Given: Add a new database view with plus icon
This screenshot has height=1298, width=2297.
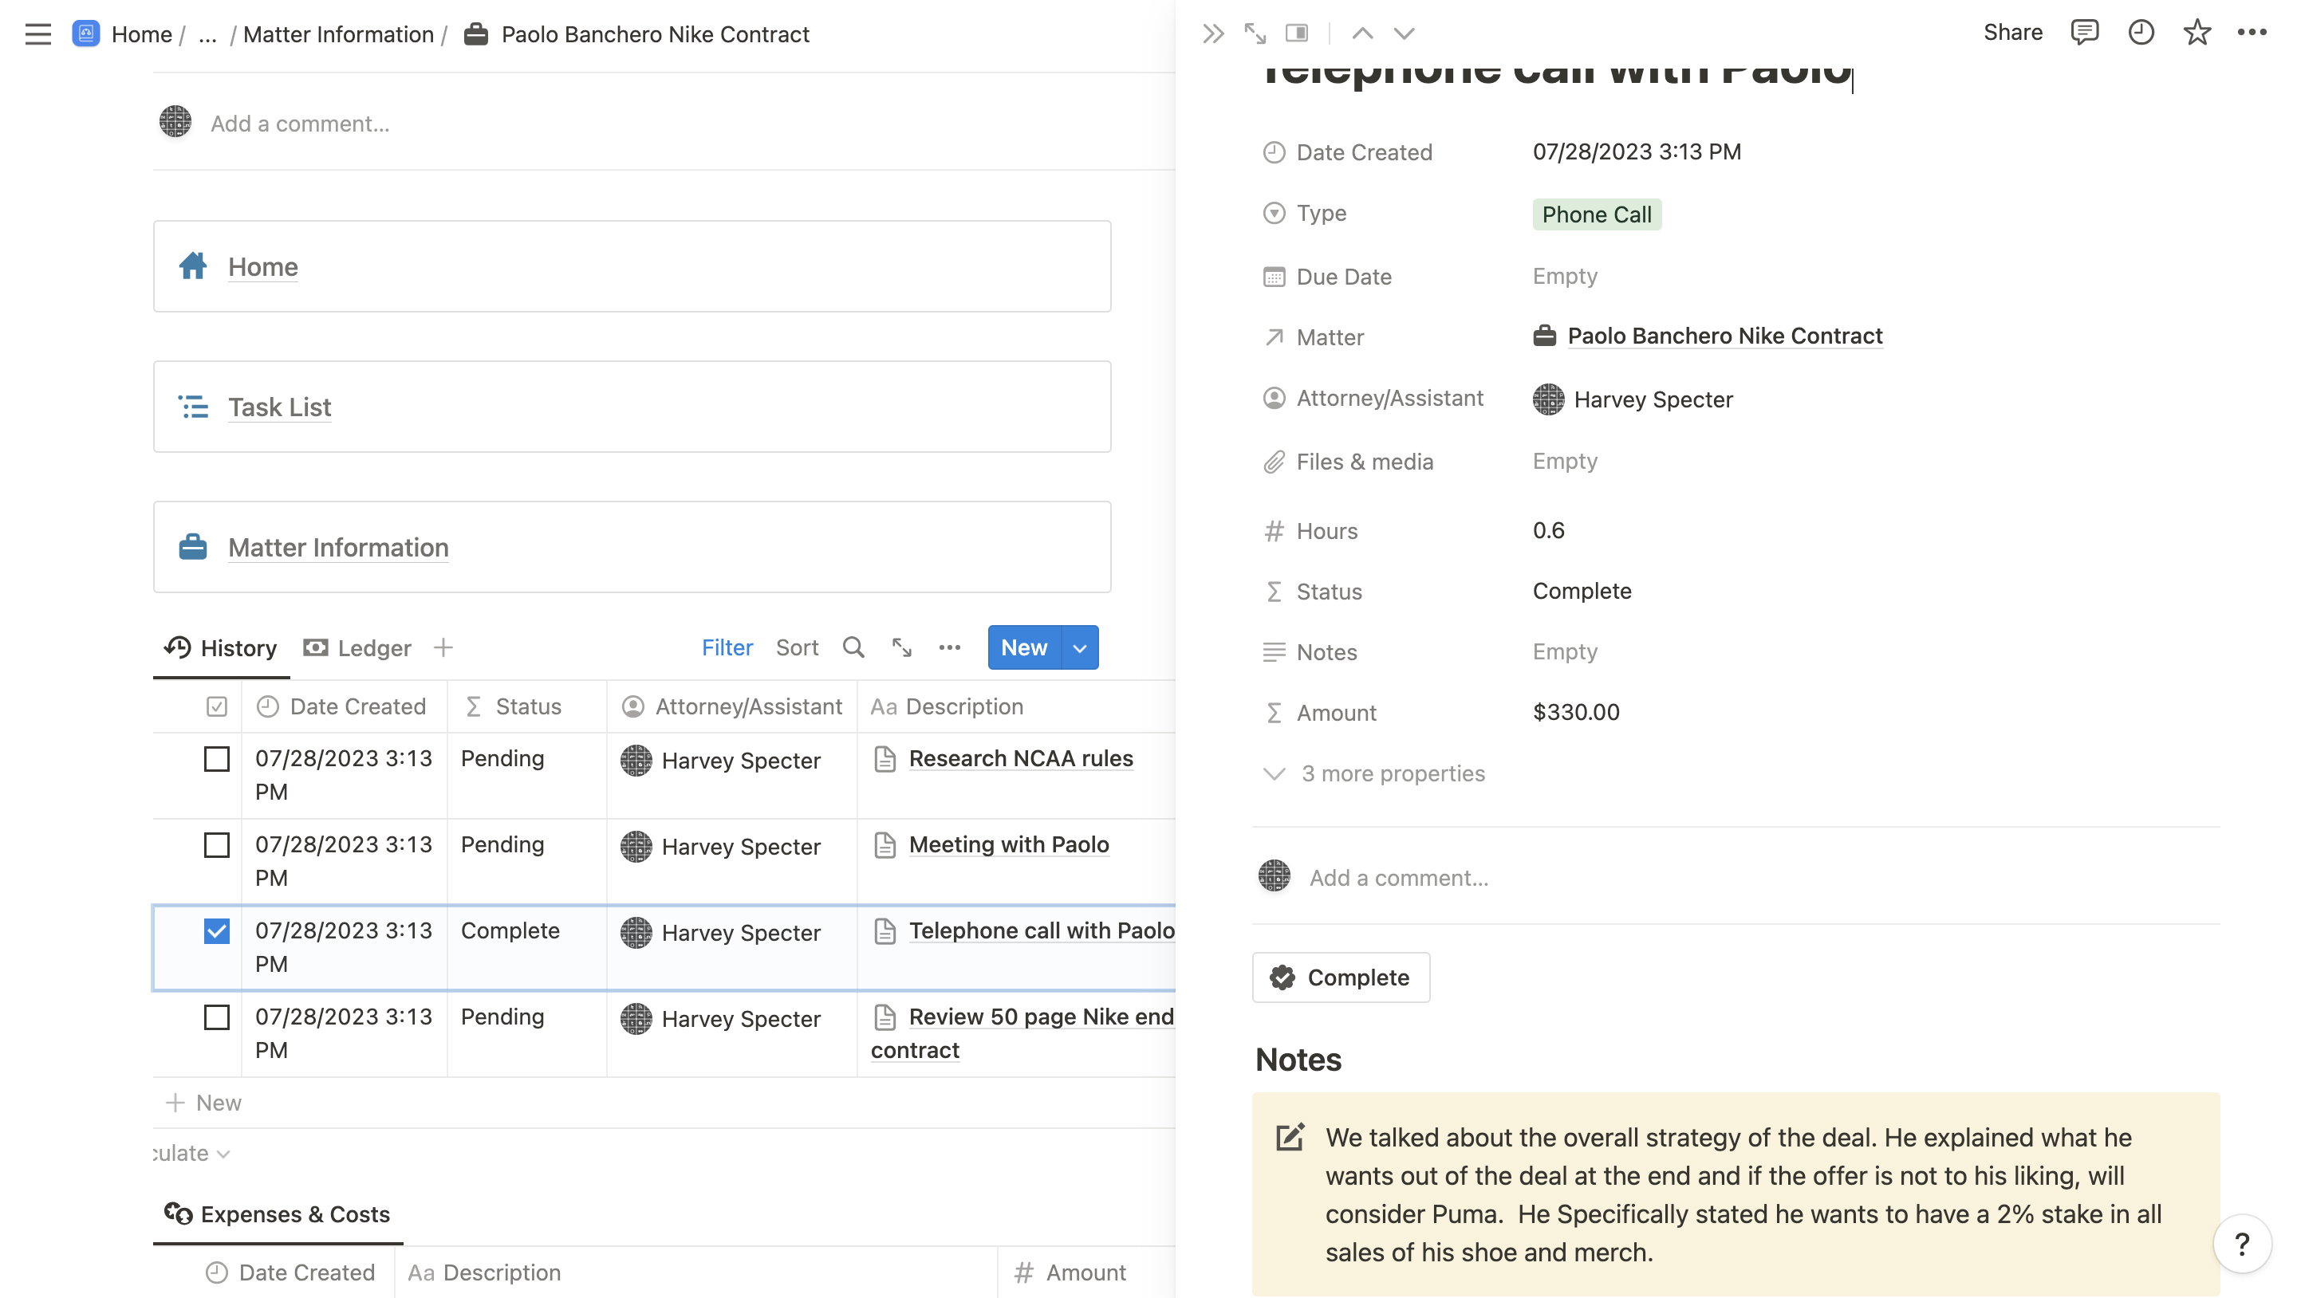Looking at the screenshot, I should pos(443,647).
